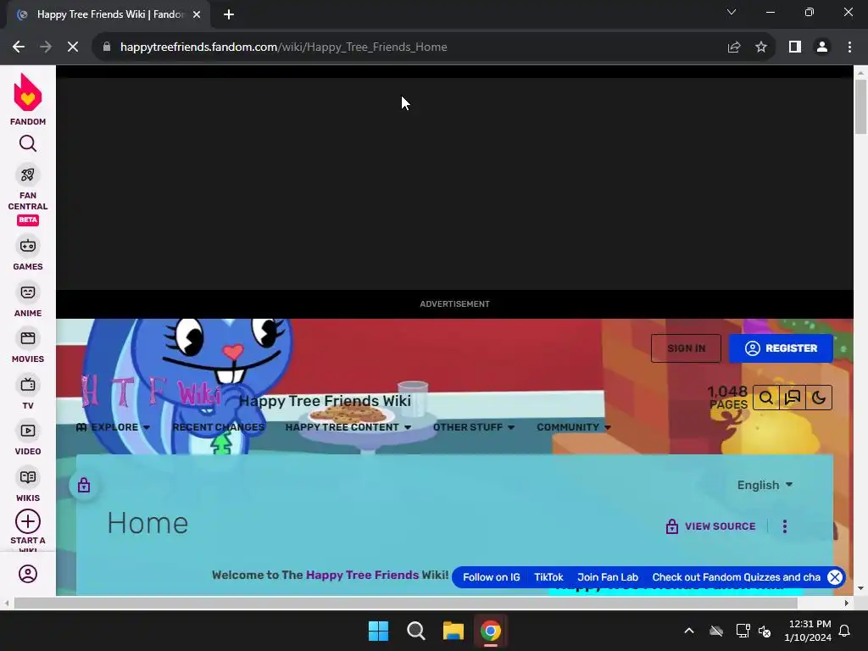Expand the Other Stuff menu
The width and height of the screenshot is (868, 651).
click(x=474, y=427)
